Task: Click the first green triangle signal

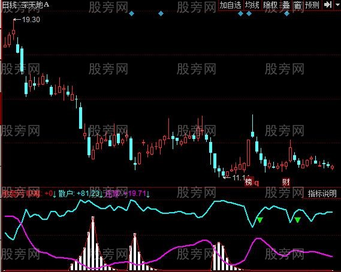Action: tap(260, 220)
